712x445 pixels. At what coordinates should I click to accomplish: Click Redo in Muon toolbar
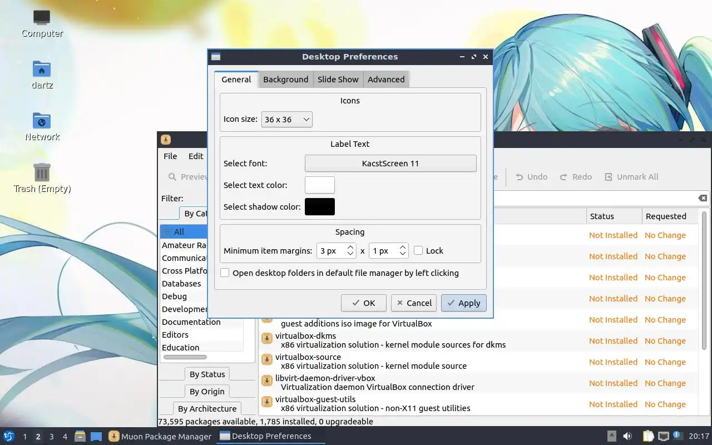click(x=576, y=177)
